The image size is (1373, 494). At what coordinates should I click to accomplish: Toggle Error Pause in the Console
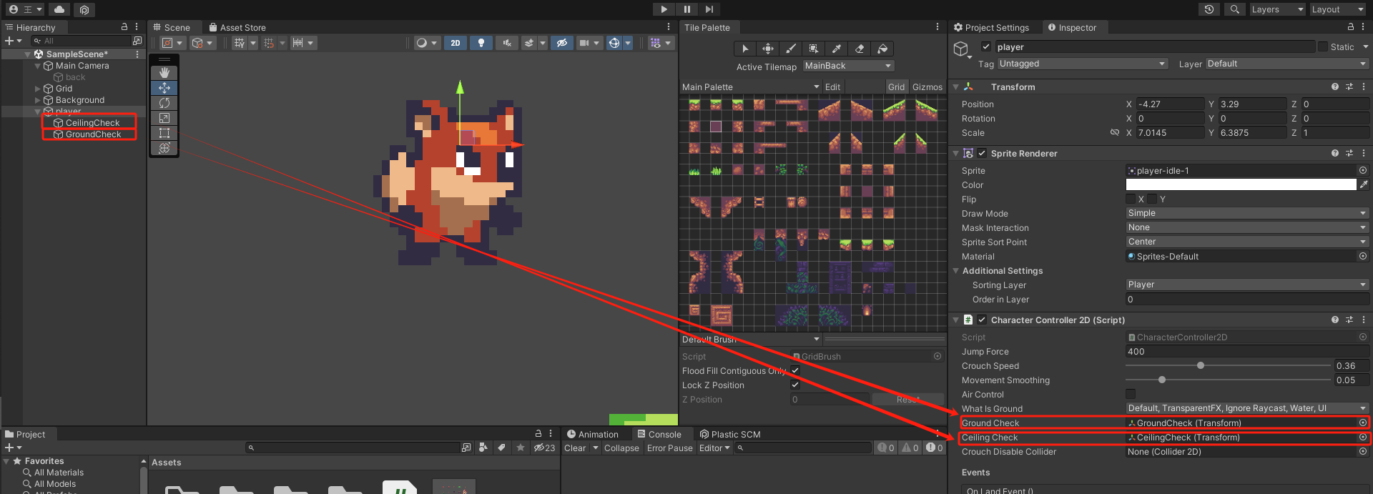(x=670, y=448)
